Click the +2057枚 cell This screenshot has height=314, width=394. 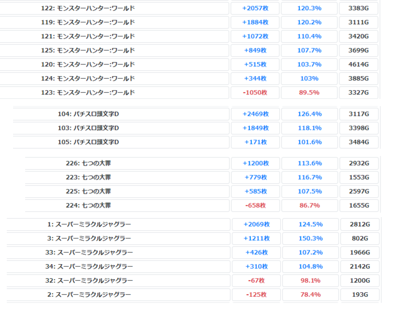(255, 8)
